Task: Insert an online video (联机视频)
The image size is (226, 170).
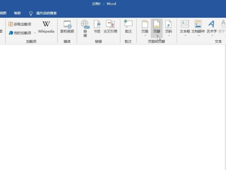Action: 67,27
